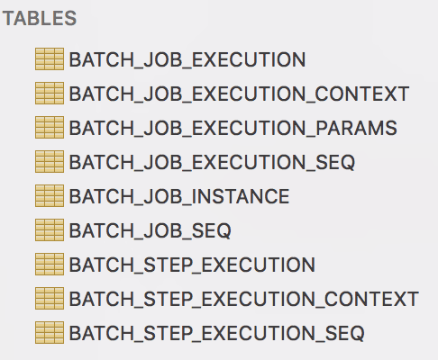Click the table icon for BATCH_JOB_EXECUTION_SEQ
Viewport: 438px width, 360px height.
50,161
